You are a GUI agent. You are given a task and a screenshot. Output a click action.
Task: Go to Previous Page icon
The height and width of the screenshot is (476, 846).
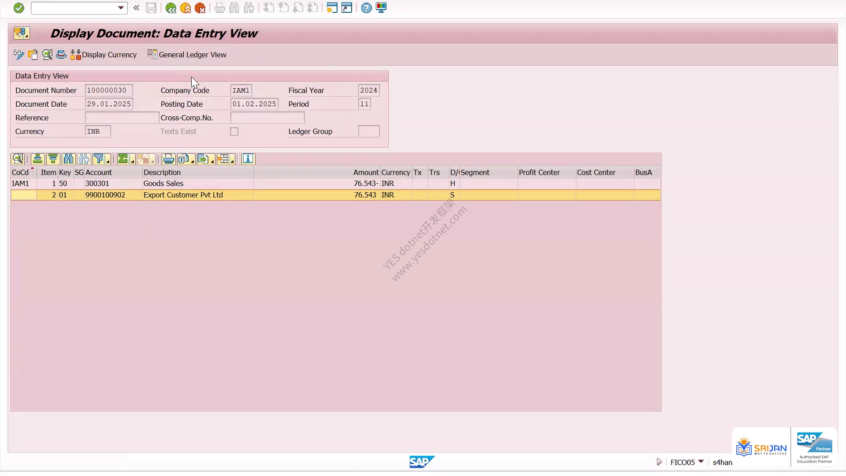283,8
